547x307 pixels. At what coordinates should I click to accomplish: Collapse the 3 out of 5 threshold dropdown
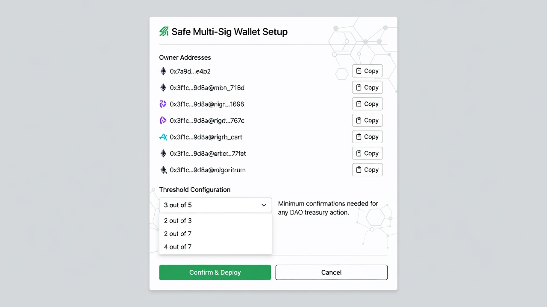coord(215,205)
